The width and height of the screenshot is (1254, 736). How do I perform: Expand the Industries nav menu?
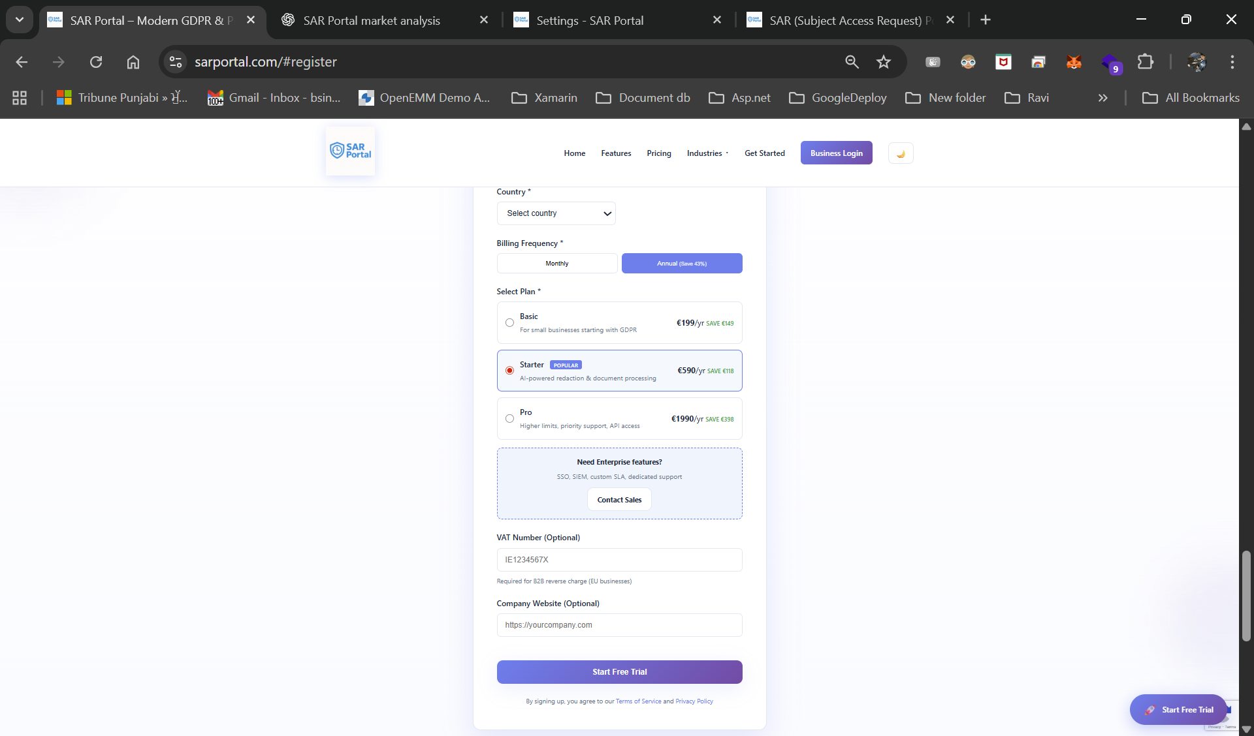[707, 153]
